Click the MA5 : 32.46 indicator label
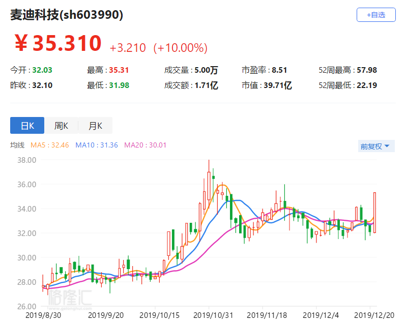 point(50,145)
